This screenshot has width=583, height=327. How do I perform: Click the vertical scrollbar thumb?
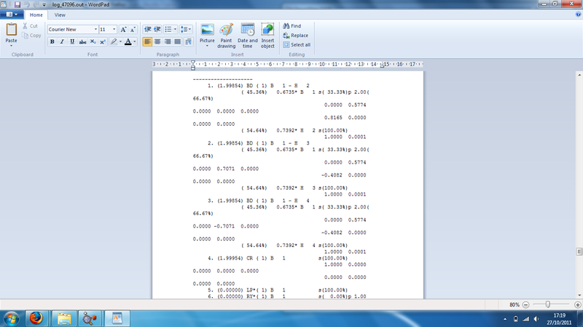point(579,251)
